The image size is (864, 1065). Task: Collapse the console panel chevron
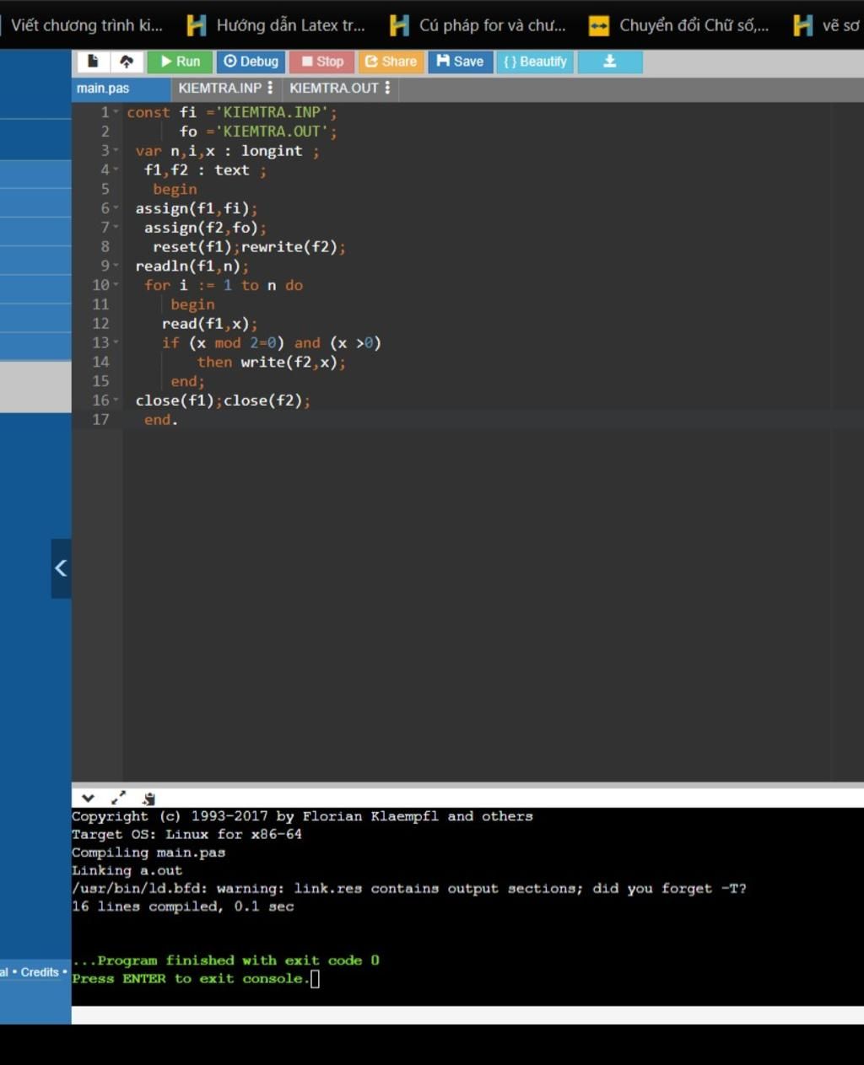click(88, 798)
